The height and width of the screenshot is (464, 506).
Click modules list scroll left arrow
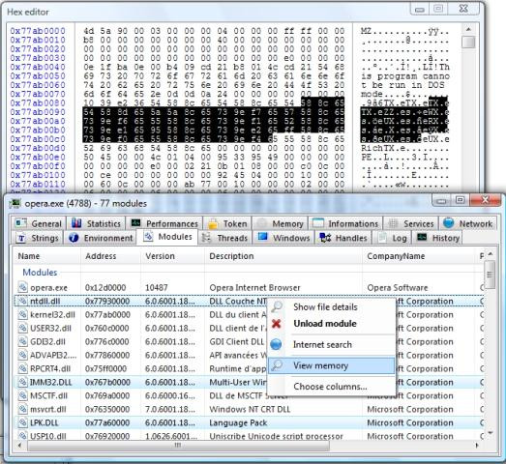pos(20,446)
